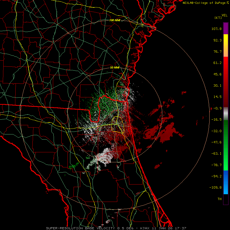The image size is (230, 230).
Task: Click the -47.6 velocity scale value
Action: click(216, 142)
